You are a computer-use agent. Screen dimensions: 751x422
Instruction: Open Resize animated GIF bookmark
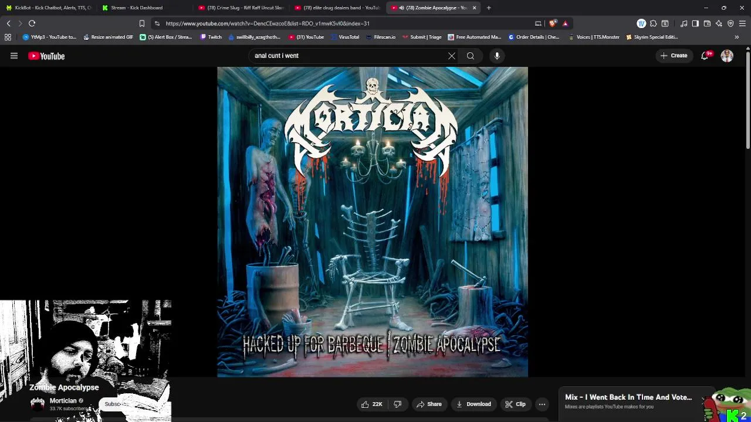pyautogui.click(x=108, y=37)
